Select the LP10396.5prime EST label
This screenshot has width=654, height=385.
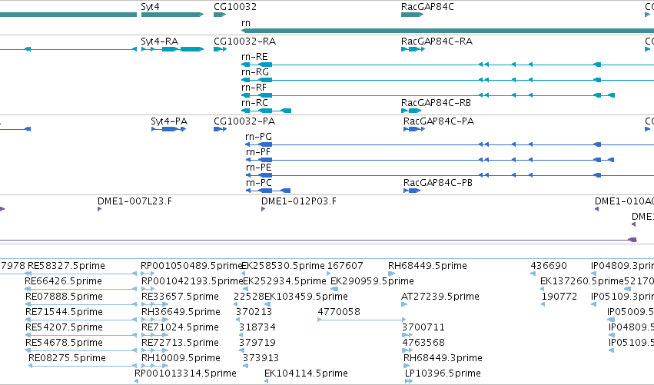pyautogui.click(x=443, y=373)
